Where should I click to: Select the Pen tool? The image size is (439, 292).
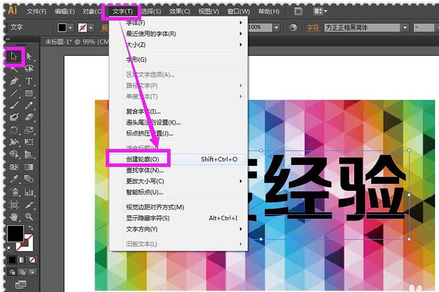(14, 81)
